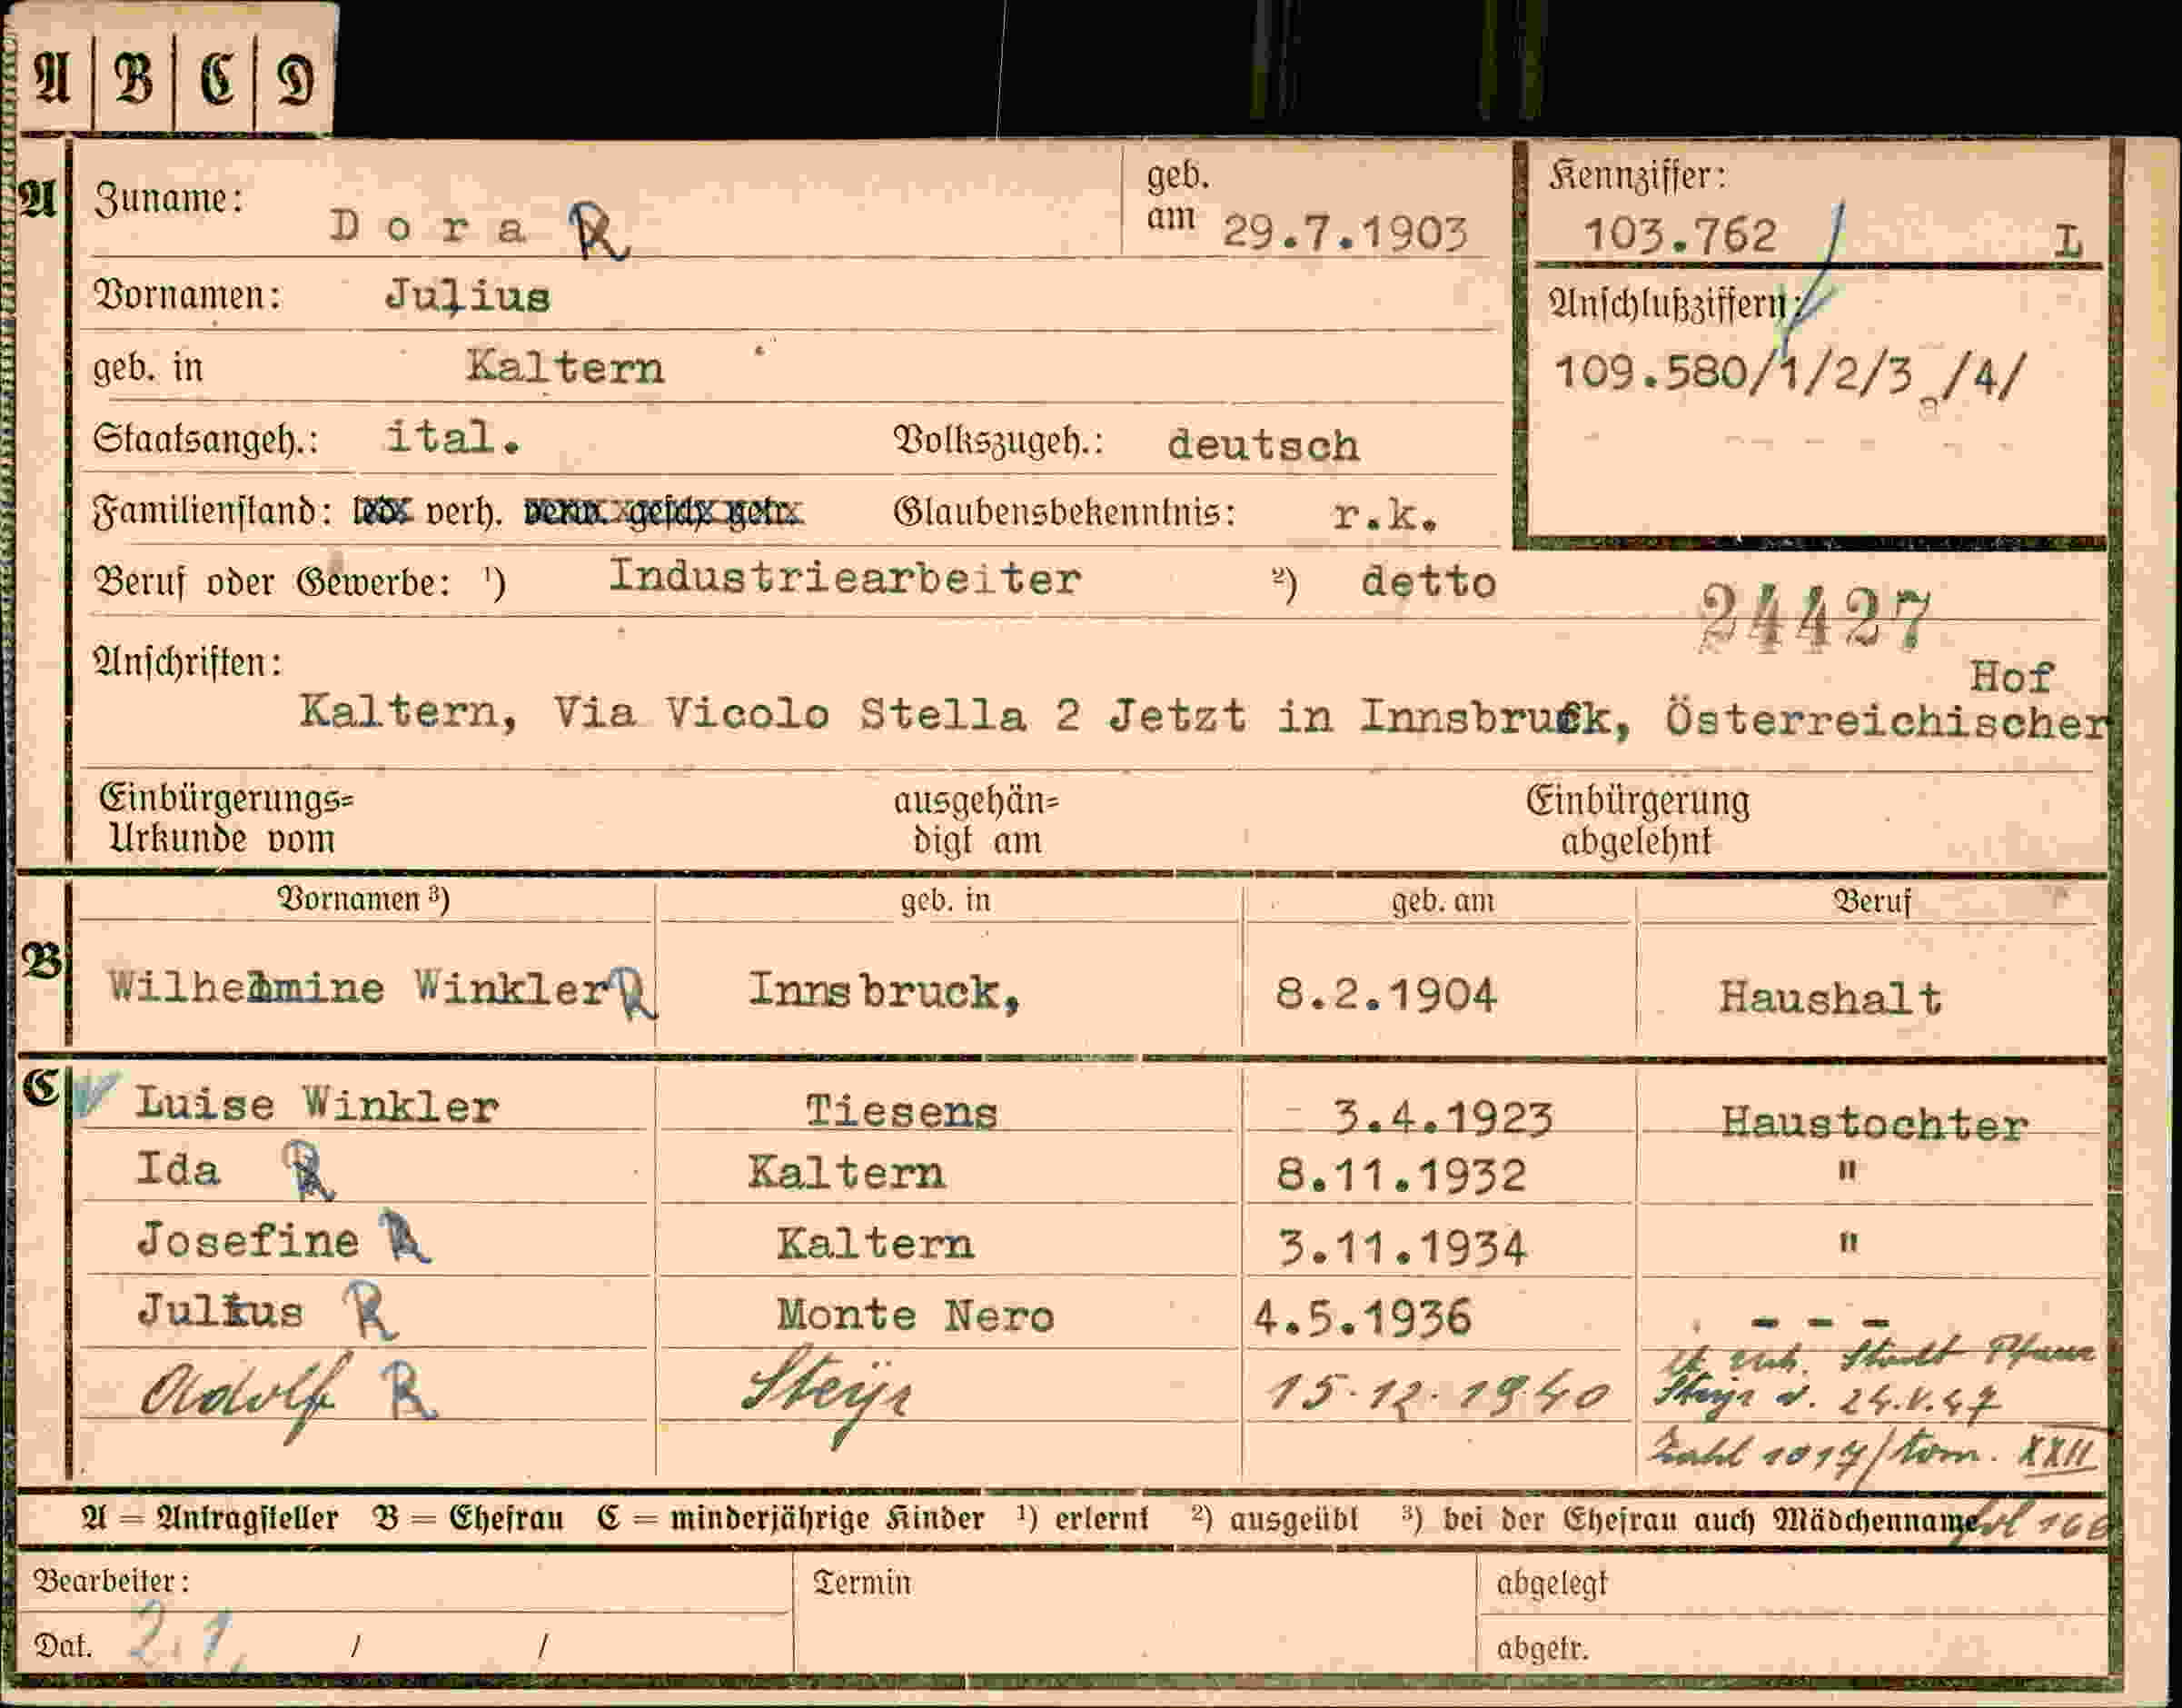The width and height of the screenshot is (2182, 1708).
Task: Click the Volkszugeh. value "deutsch"
Action: coord(1263,445)
